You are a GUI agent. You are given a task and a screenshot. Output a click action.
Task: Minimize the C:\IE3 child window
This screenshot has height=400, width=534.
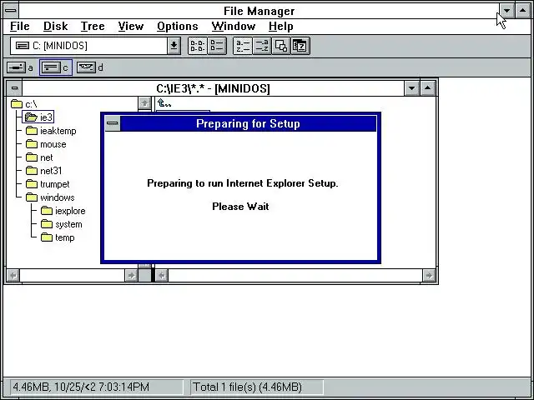click(411, 88)
